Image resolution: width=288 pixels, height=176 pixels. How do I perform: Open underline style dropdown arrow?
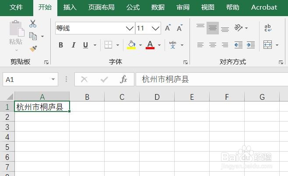[x=95, y=45]
